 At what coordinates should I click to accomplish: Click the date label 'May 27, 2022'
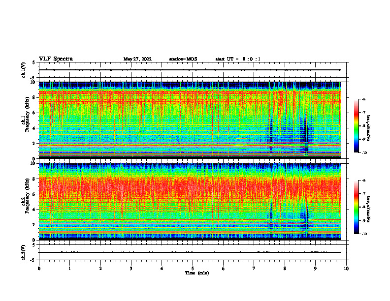pos(137,59)
